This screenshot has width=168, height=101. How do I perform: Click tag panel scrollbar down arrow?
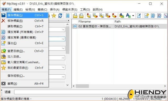click(67, 85)
